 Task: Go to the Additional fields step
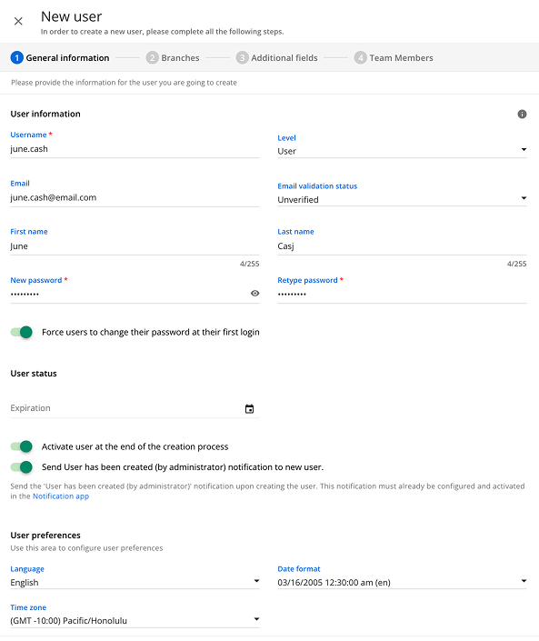(x=276, y=57)
